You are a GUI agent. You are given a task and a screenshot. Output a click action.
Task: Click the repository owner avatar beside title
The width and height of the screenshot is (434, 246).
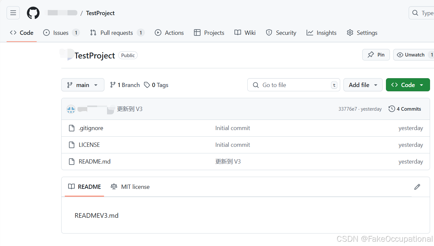[67, 55]
